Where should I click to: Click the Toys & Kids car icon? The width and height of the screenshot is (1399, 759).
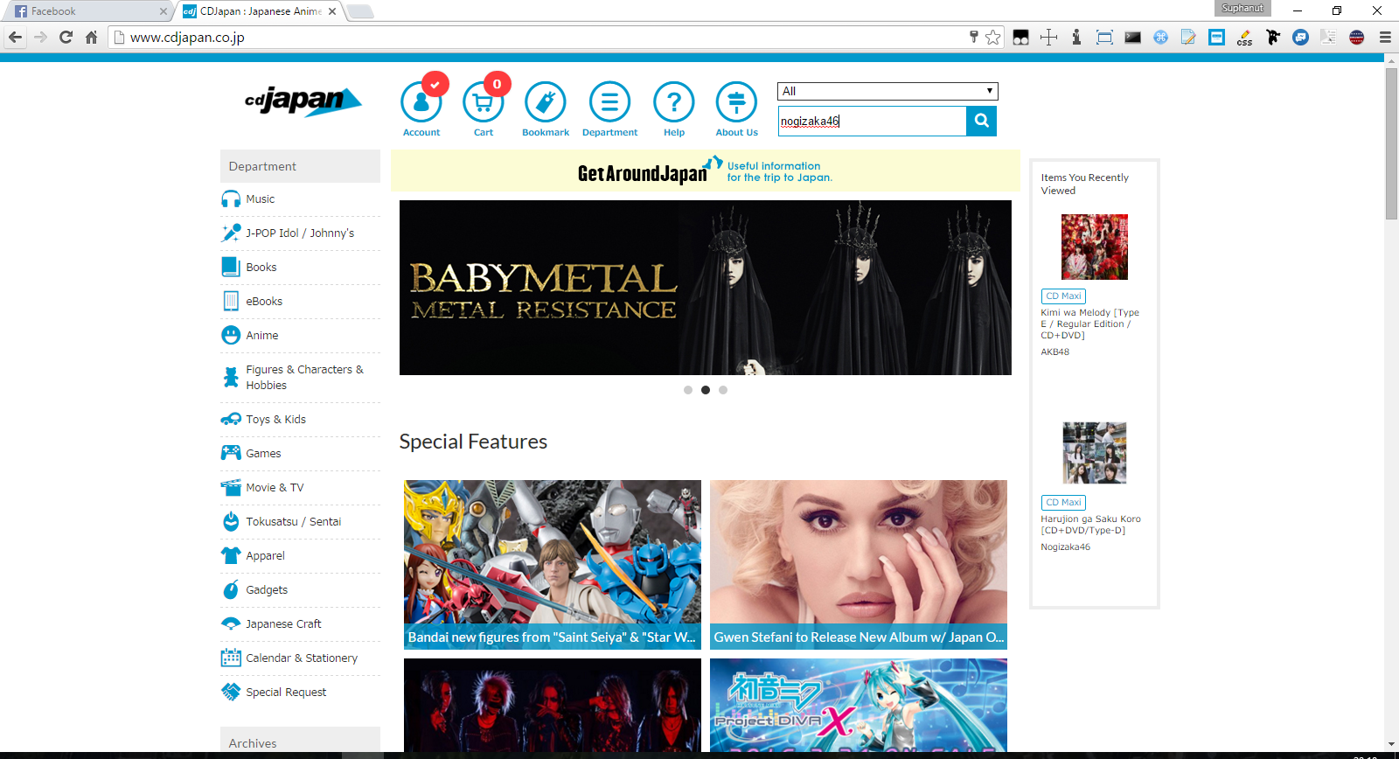[231, 419]
